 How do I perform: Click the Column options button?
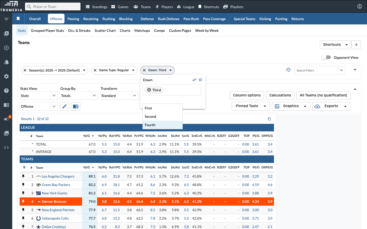click(247, 95)
